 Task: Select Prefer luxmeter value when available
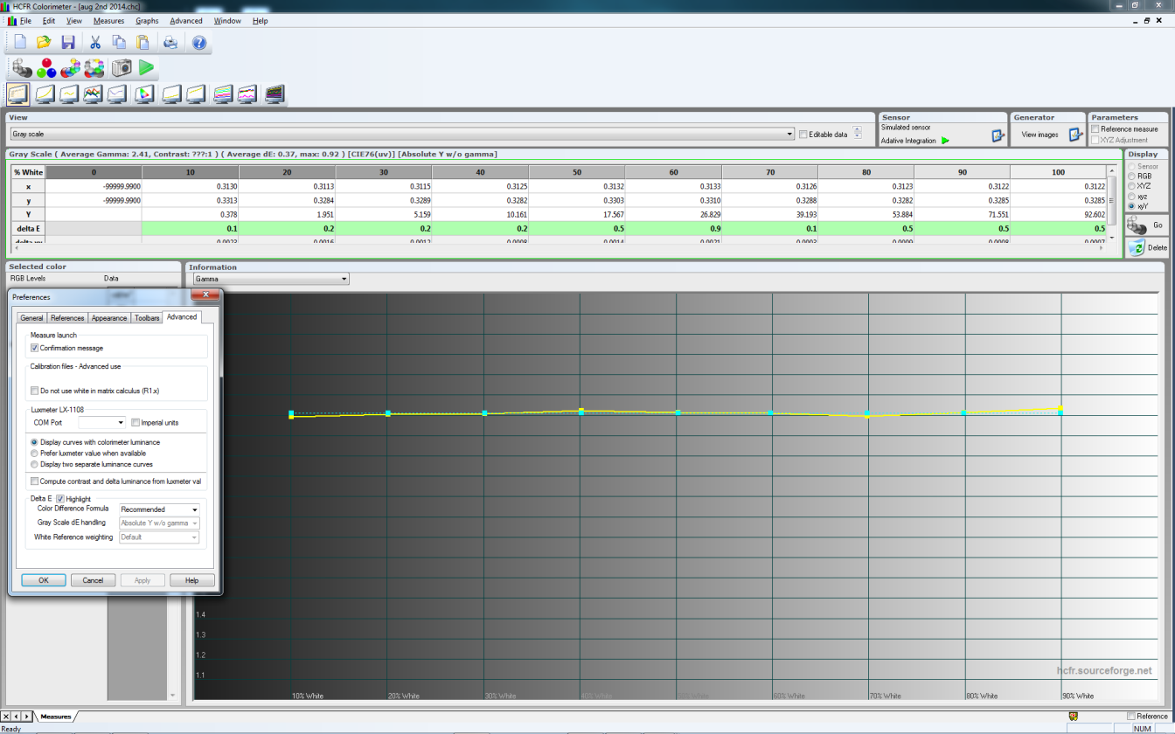(x=34, y=454)
